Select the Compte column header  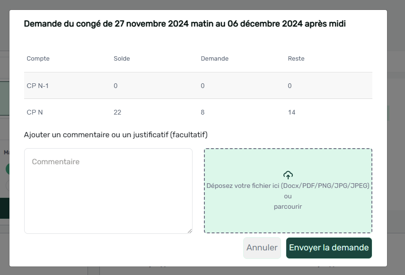38,59
